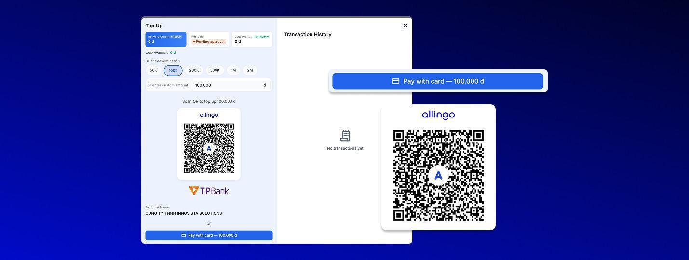Click the large allingo logo in callout
This screenshot has height=260, width=689.
(438, 115)
